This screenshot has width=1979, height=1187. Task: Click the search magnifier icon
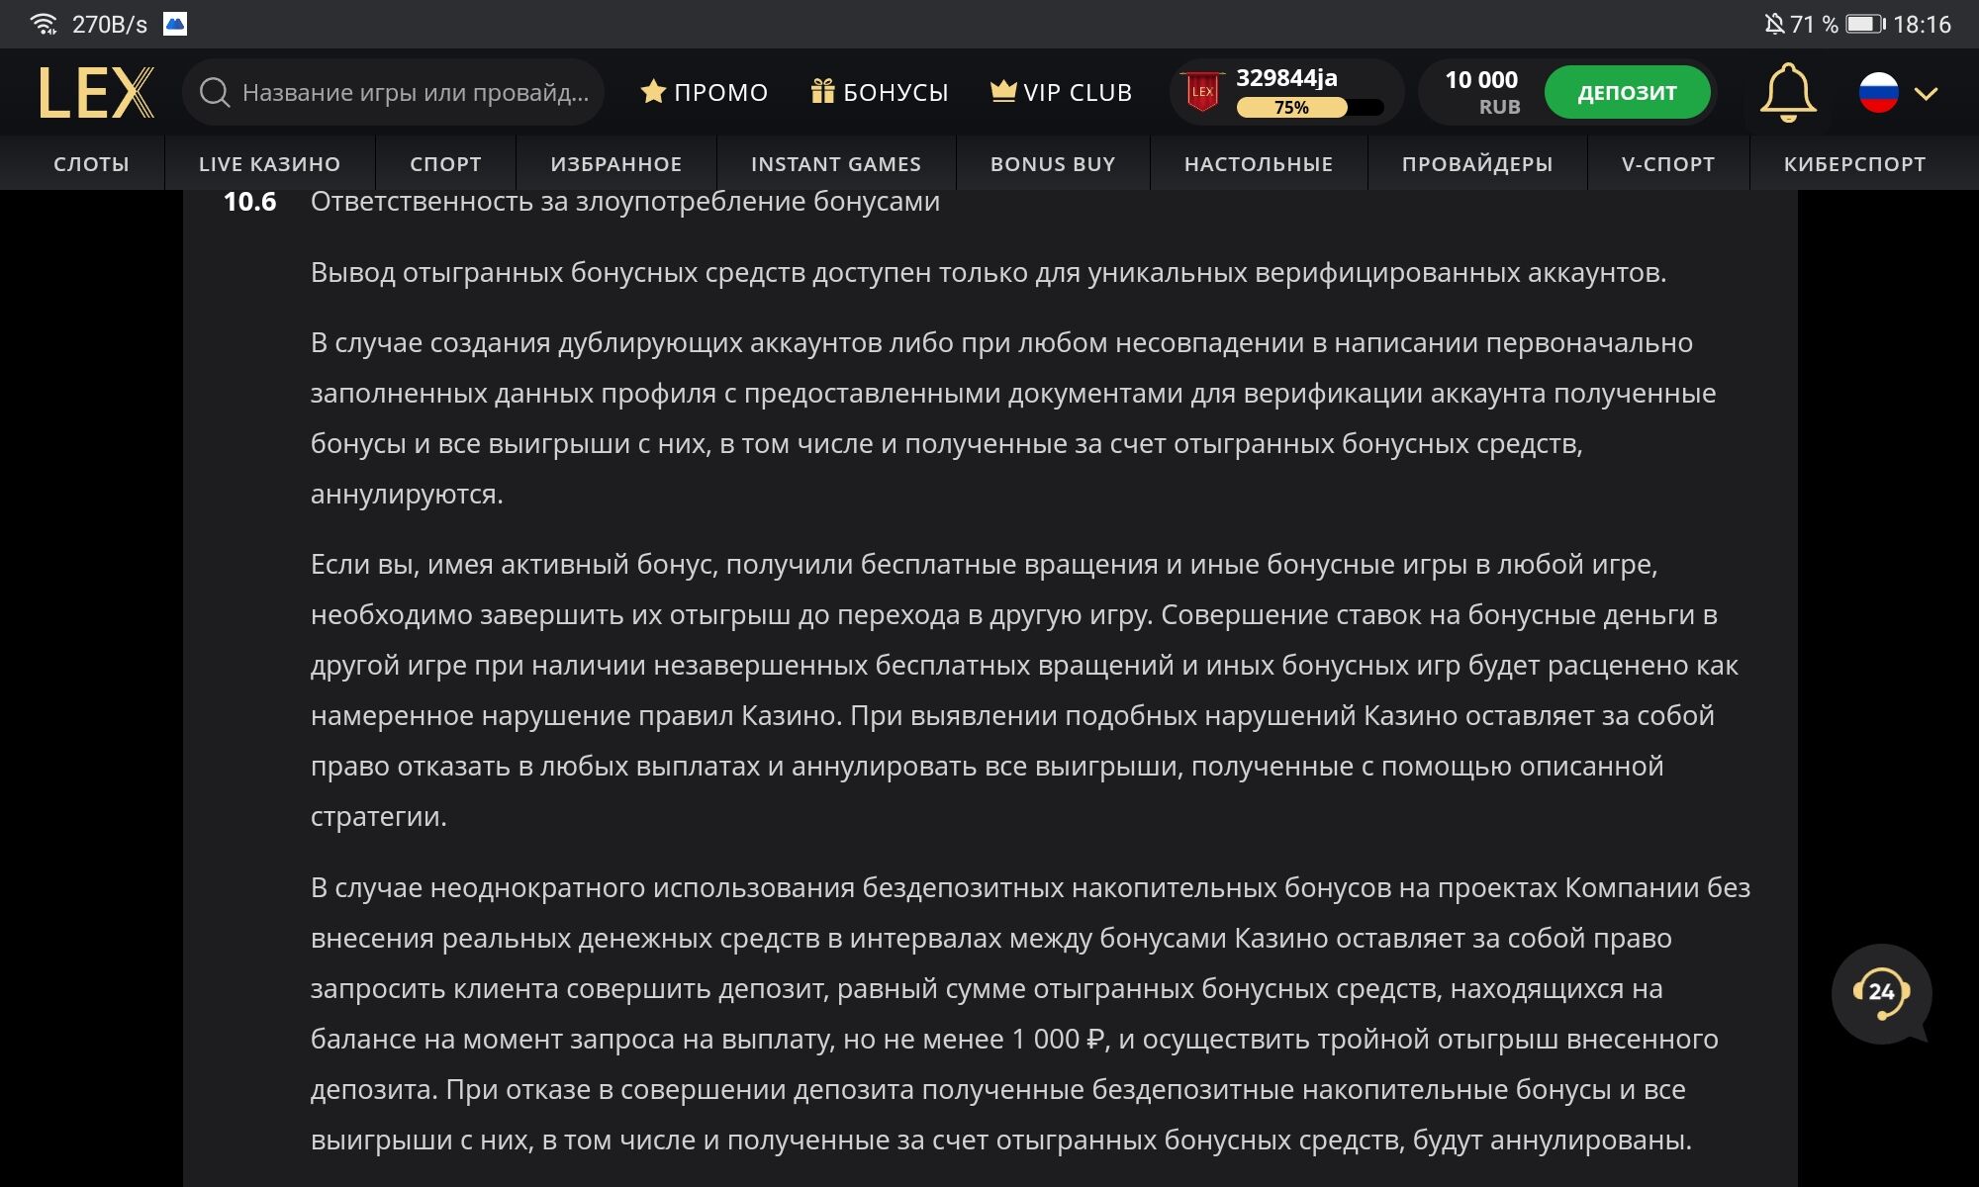[x=214, y=93]
